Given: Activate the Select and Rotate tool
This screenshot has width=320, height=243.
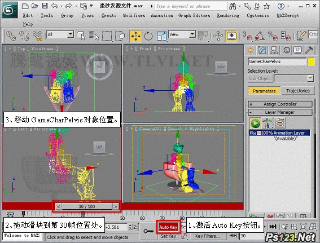Looking at the screenshot, I should pyautogui.click(x=148, y=36).
